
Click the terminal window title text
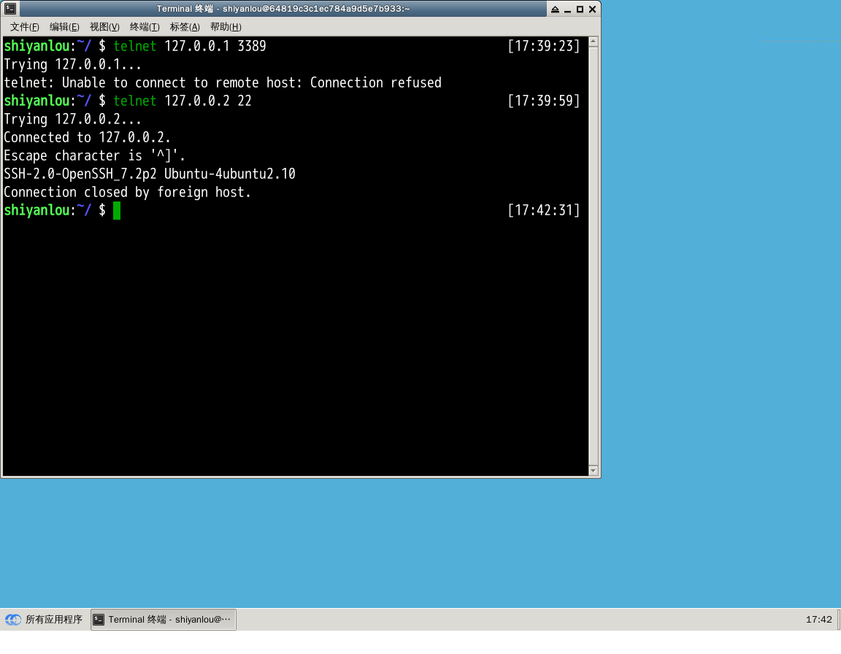[x=283, y=9]
